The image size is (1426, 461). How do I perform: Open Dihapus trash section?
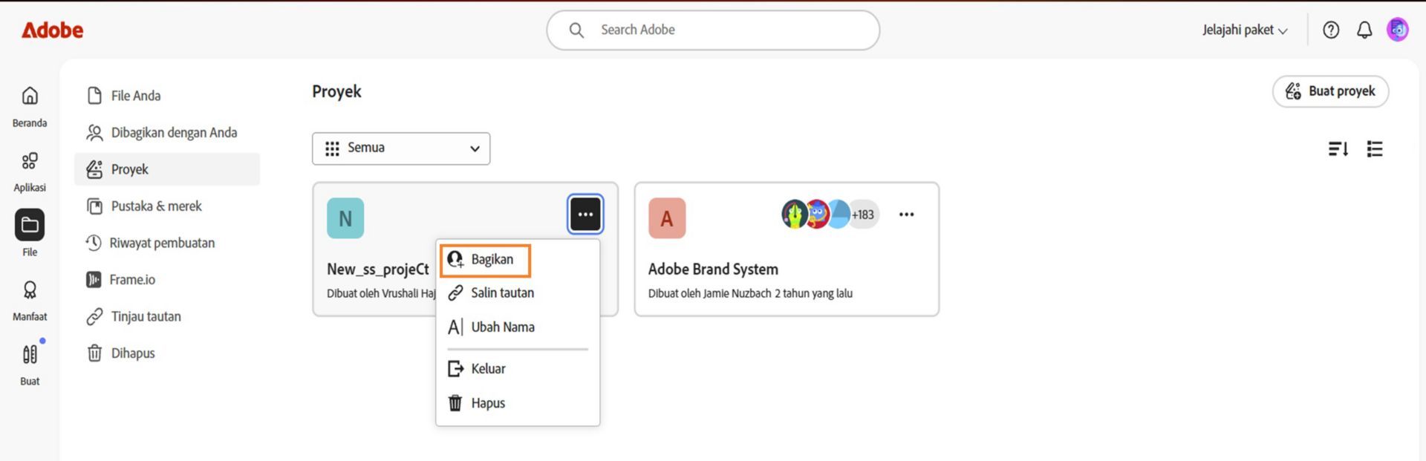tap(167, 353)
